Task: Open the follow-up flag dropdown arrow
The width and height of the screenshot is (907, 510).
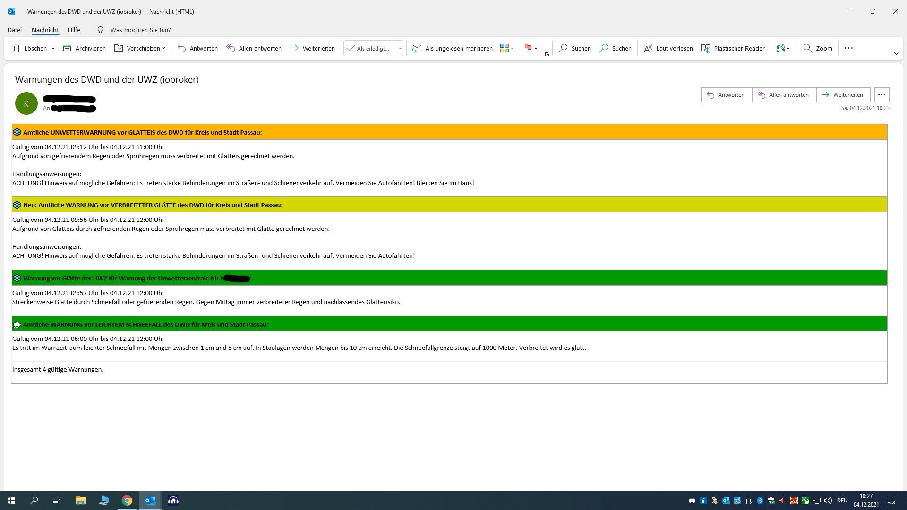Action: tap(536, 48)
